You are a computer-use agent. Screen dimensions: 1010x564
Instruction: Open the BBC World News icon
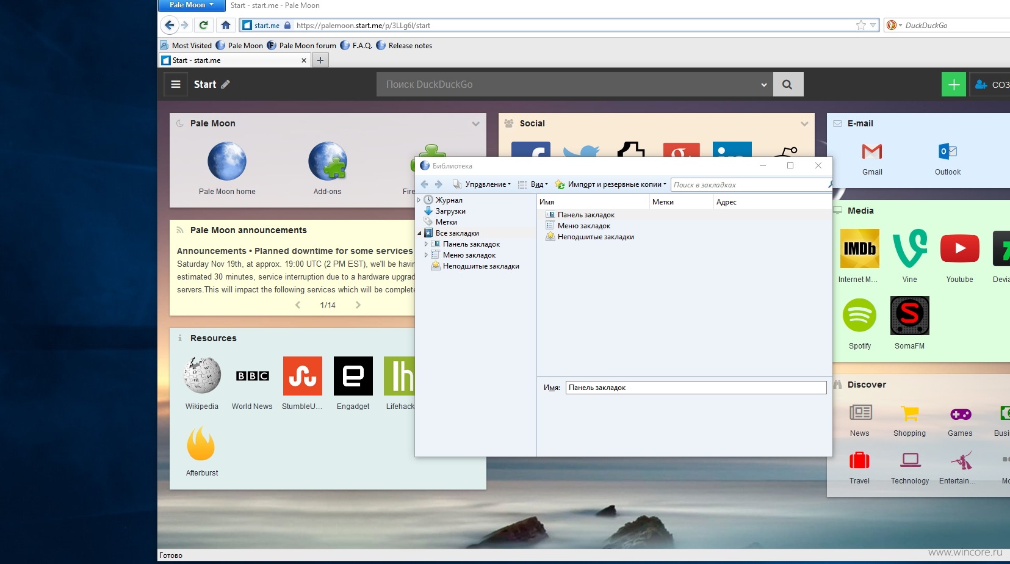(x=253, y=376)
